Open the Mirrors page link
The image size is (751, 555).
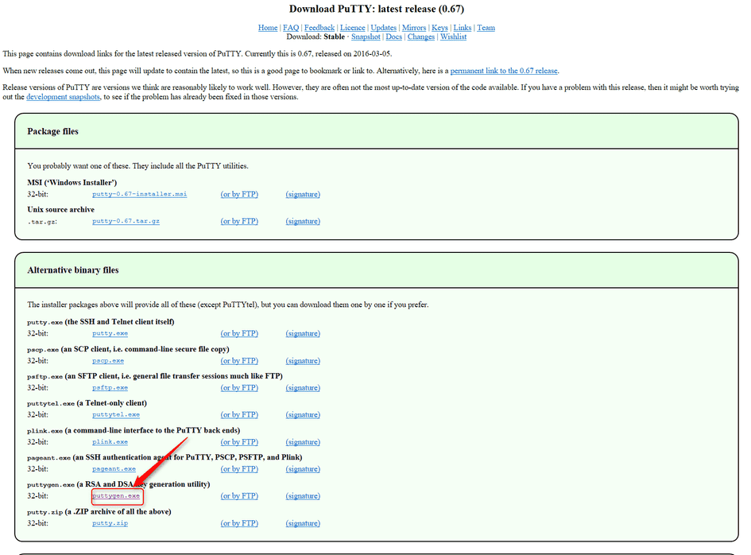click(x=414, y=28)
